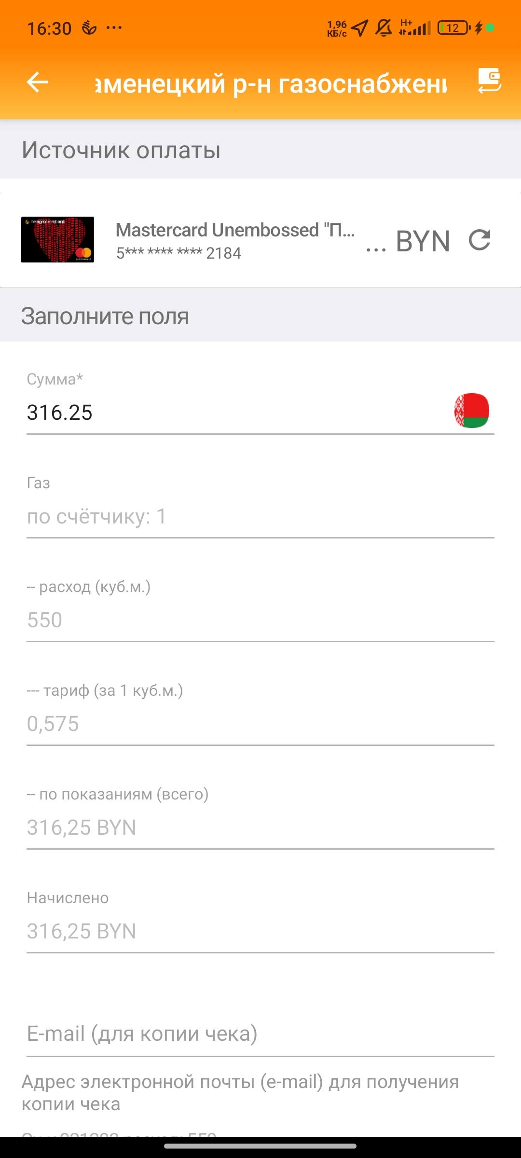The width and height of the screenshot is (521, 1158).
Task: Tap the battery indicator in status bar
Action: pyautogui.click(x=453, y=28)
